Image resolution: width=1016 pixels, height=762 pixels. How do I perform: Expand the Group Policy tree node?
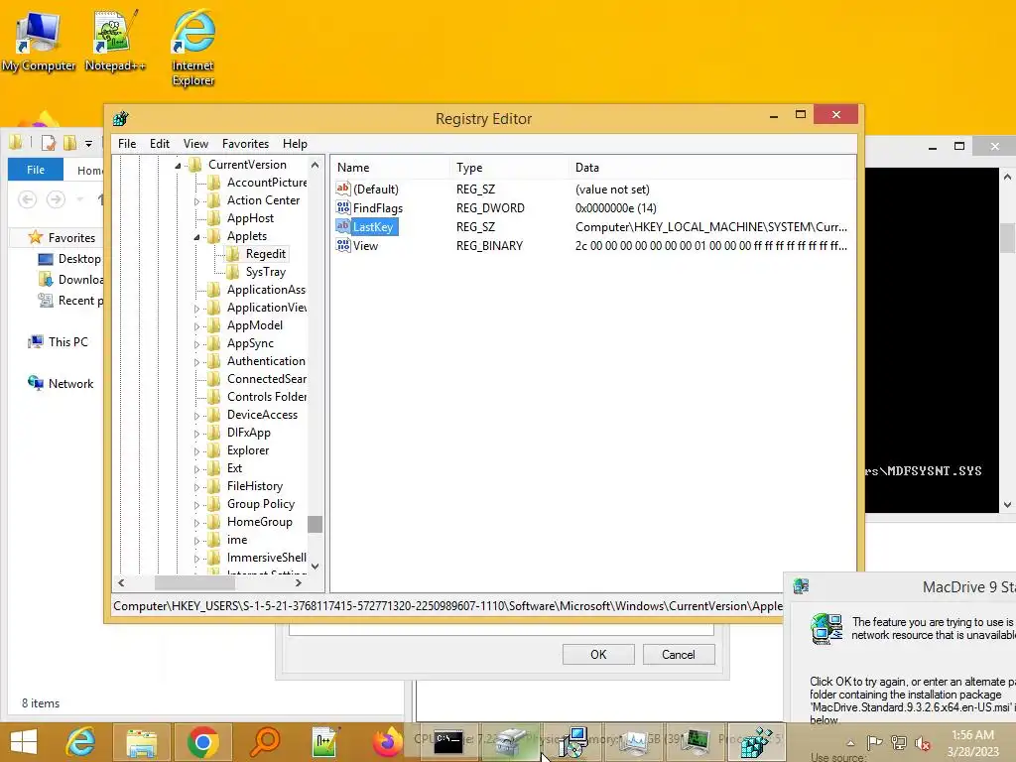196,505
